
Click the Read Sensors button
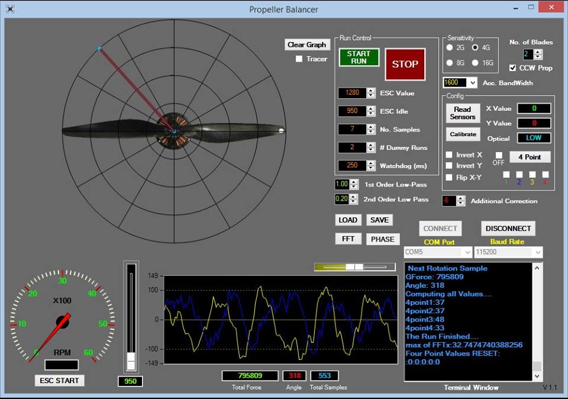(462, 113)
